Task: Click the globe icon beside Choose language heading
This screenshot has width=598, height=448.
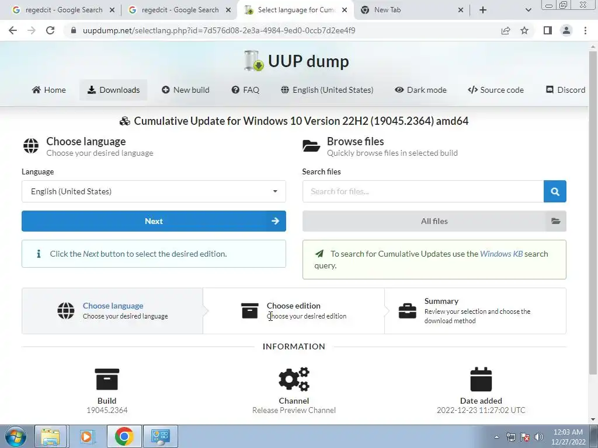Action: [31, 146]
